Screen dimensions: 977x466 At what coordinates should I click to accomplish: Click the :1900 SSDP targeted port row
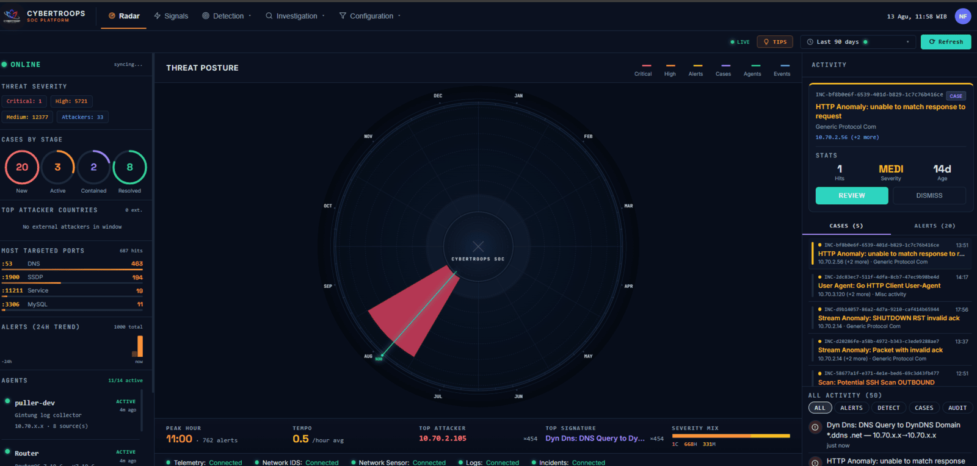coord(72,278)
